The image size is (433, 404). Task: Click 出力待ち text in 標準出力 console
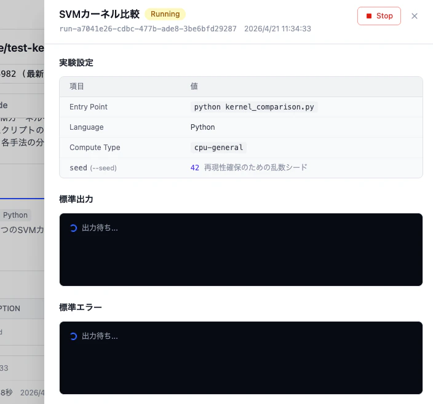[100, 228]
